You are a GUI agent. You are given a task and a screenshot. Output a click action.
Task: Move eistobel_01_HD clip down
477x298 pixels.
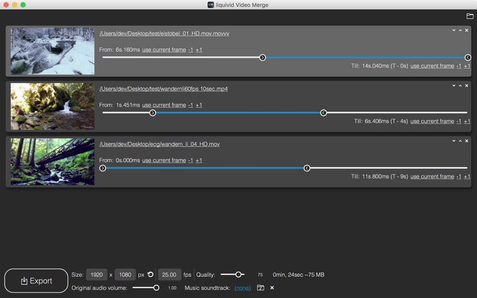[454, 30]
